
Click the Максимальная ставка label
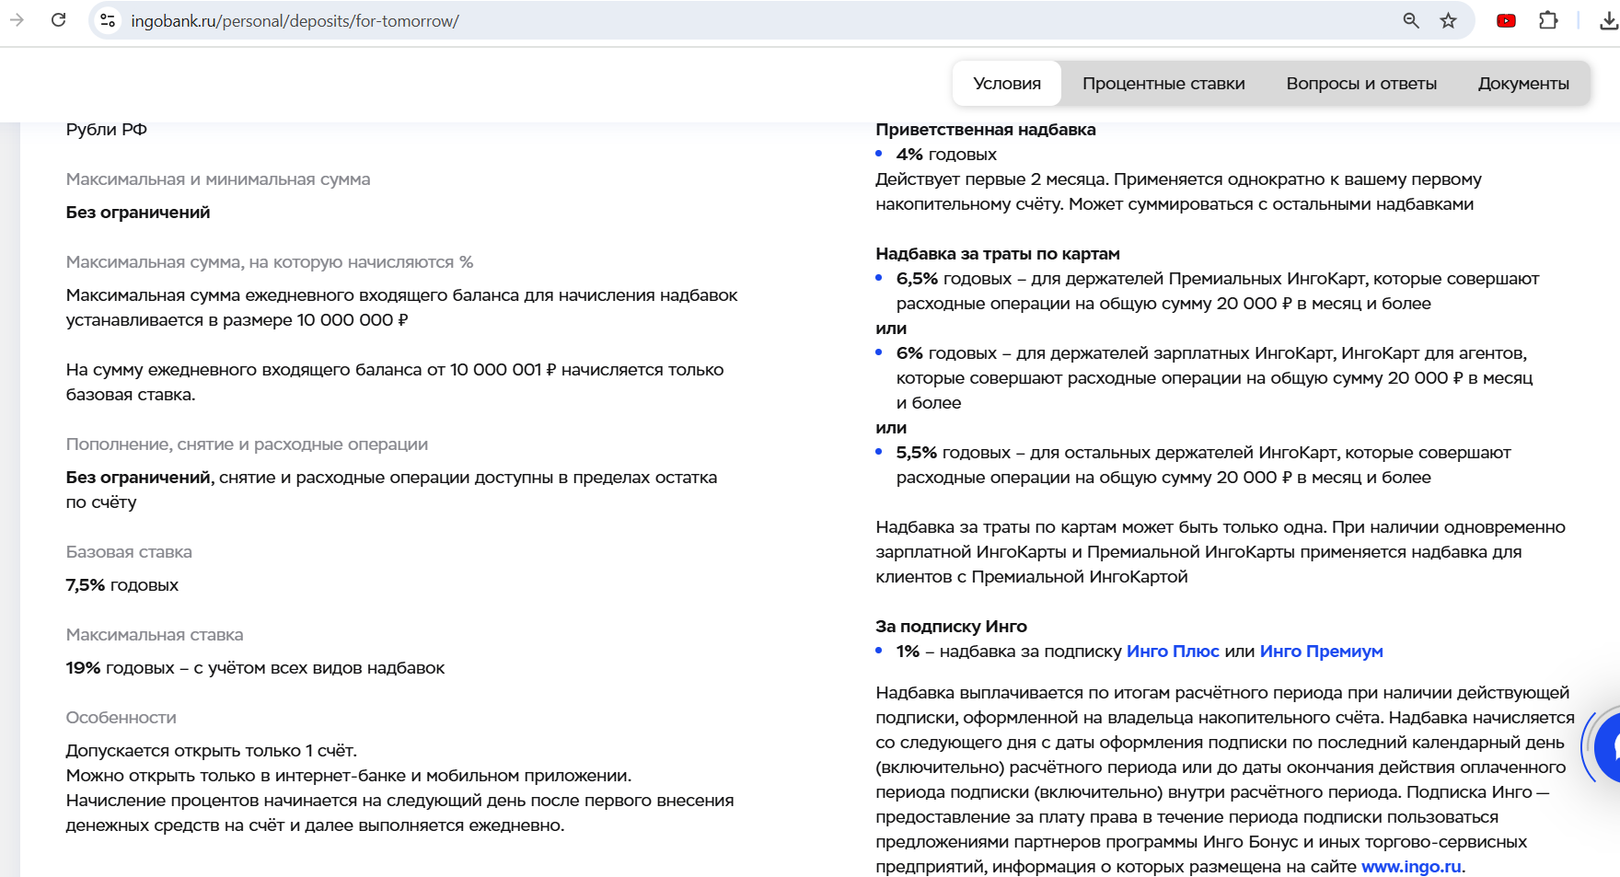[x=155, y=635]
